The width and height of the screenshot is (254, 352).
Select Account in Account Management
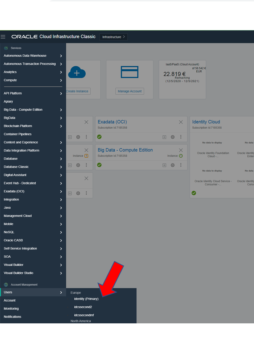[x=10, y=301]
